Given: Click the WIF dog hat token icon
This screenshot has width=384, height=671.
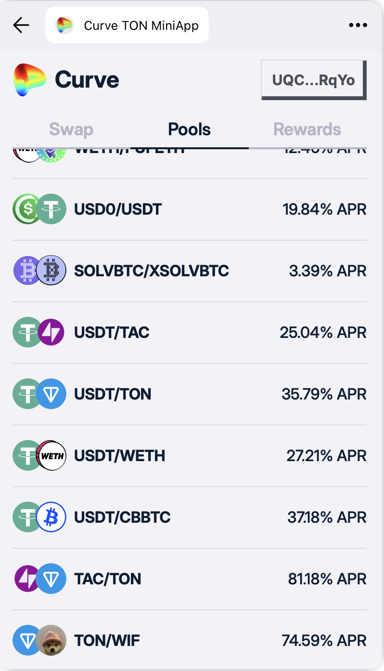Looking at the screenshot, I should (x=51, y=640).
